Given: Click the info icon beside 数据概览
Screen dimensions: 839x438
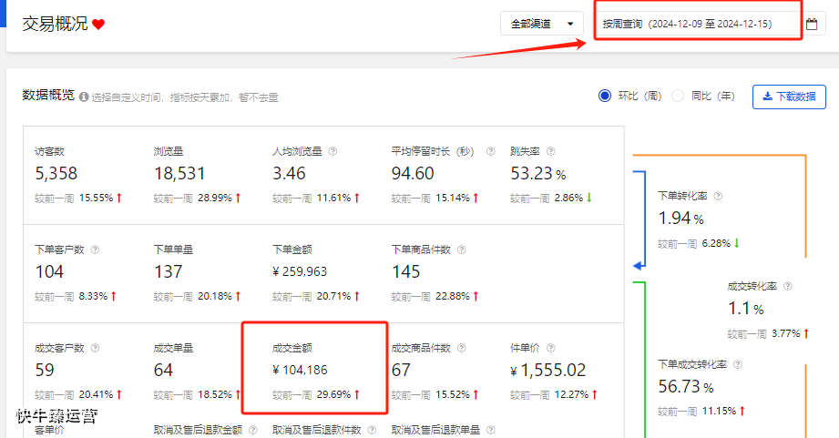Looking at the screenshot, I should (x=84, y=97).
